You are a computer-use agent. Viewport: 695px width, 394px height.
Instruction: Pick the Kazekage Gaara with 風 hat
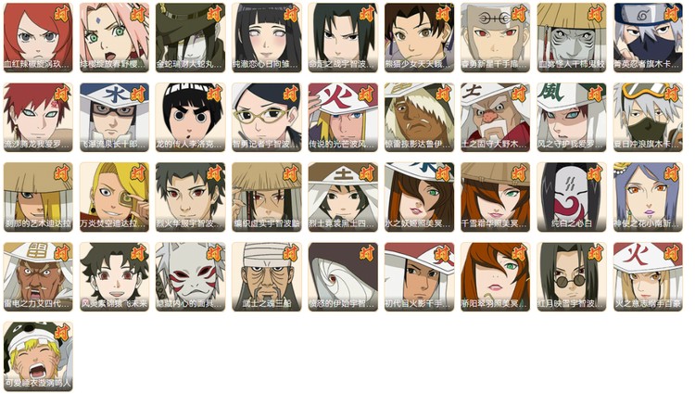point(572,117)
